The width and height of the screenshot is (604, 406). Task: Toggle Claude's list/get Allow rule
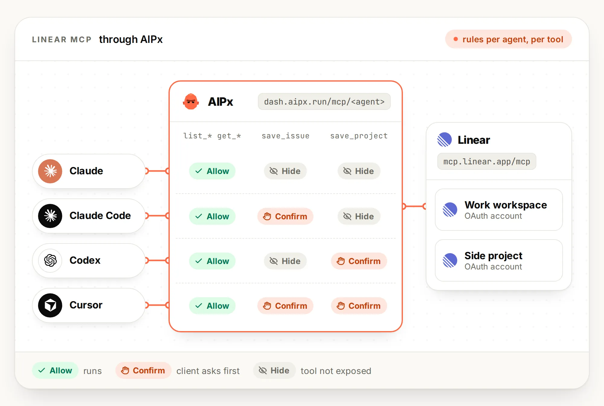point(212,171)
